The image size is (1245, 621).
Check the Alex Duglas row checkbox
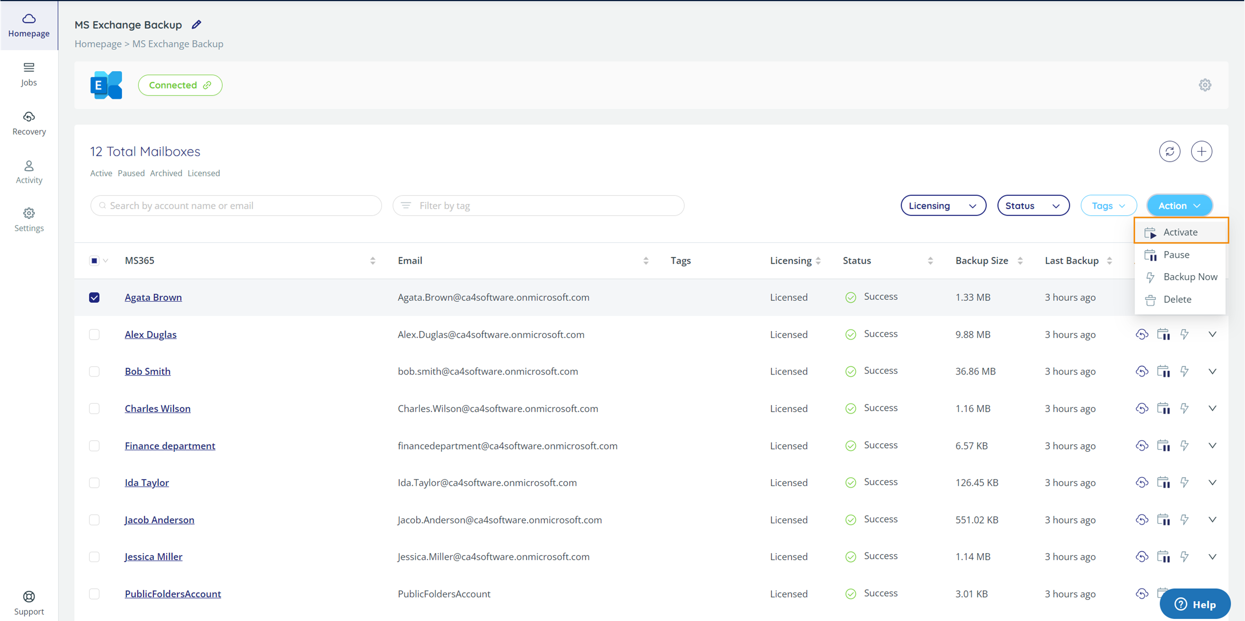click(x=94, y=335)
